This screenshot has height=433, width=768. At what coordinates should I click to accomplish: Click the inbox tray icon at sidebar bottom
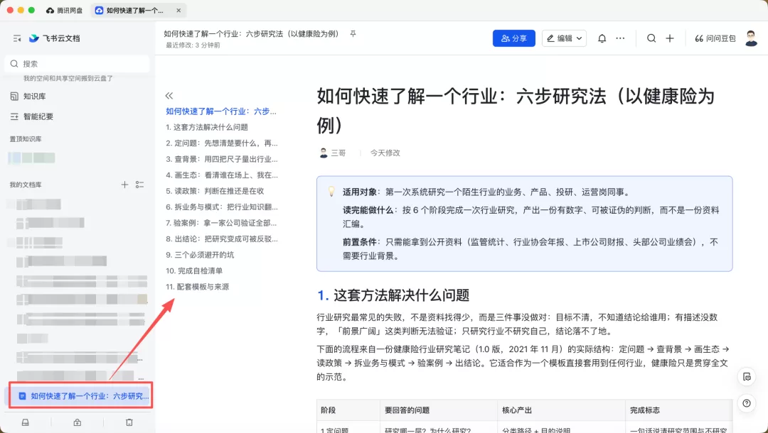pos(26,422)
